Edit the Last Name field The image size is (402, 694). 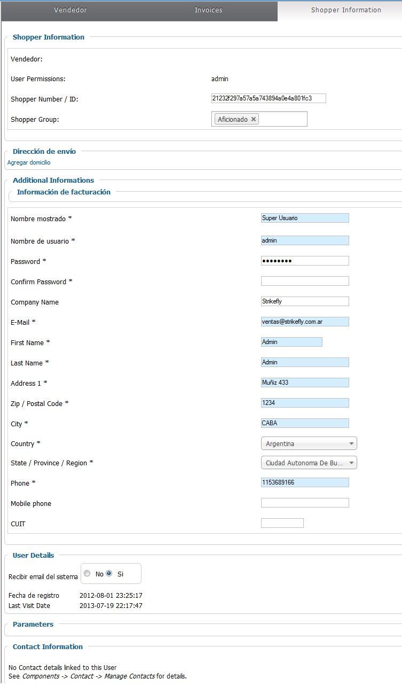(x=305, y=362)
